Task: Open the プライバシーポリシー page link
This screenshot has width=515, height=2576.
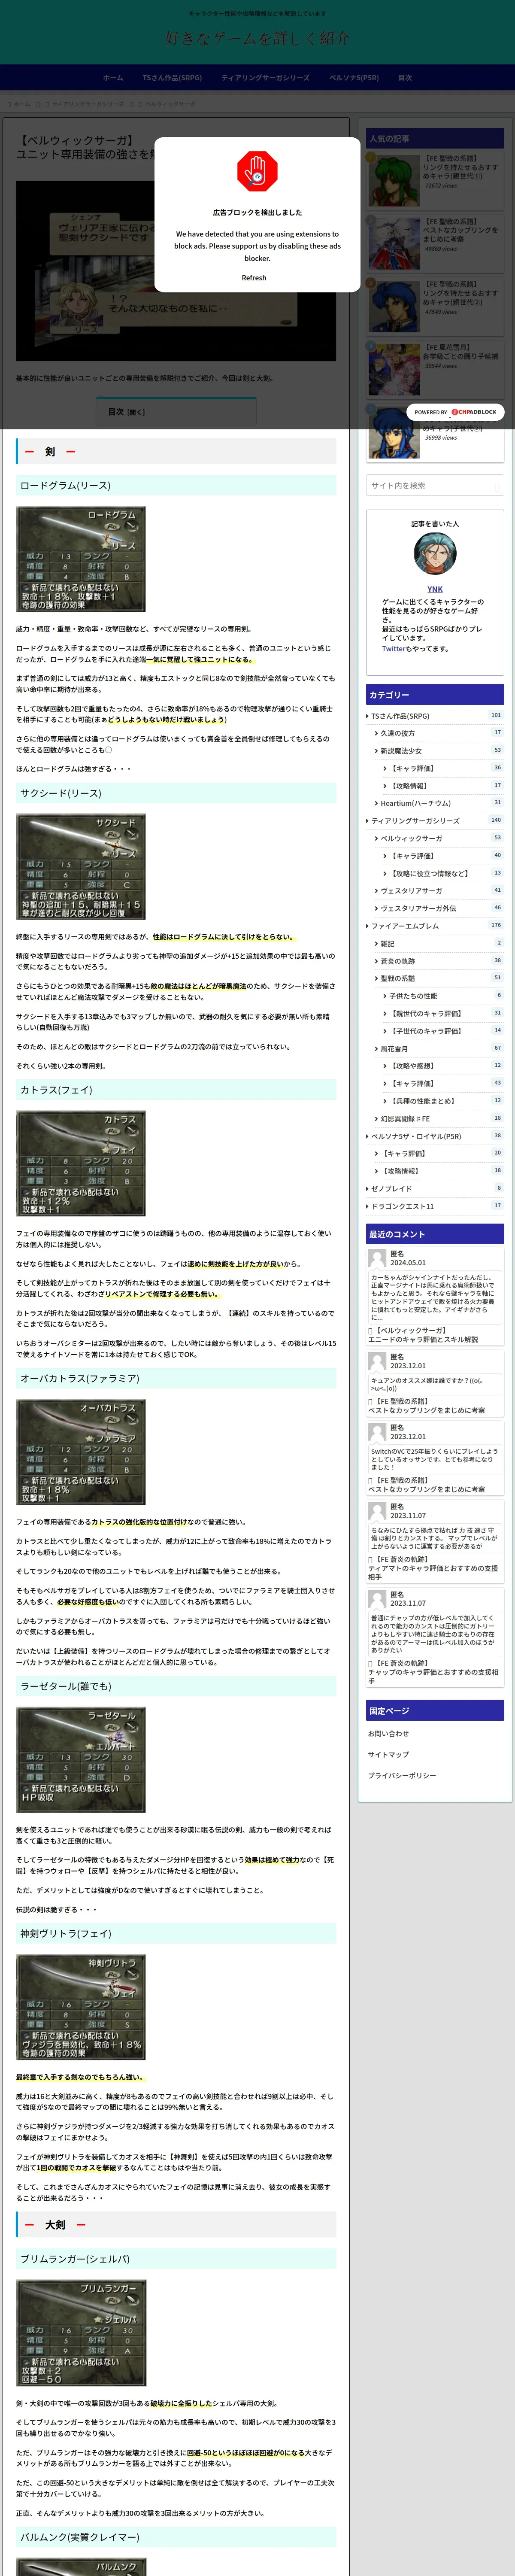Action: click(x=402, y=1776)
